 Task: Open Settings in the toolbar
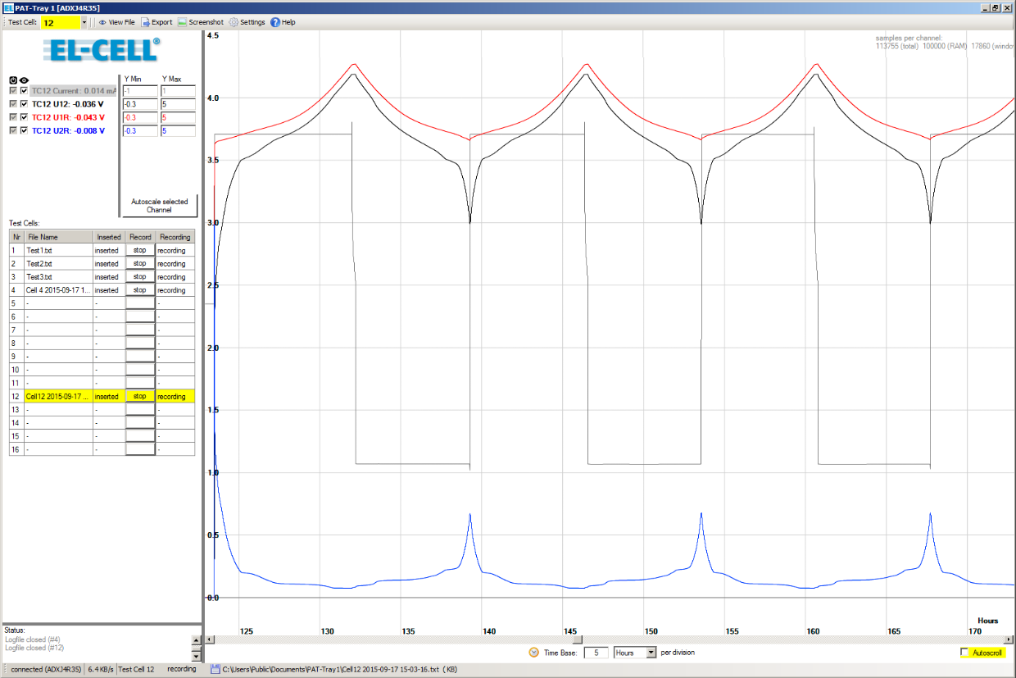[247, 22]
